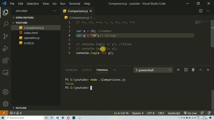Open the Remote Explorer view
This screenshot has height=120, width=214.
pos(5,72)
